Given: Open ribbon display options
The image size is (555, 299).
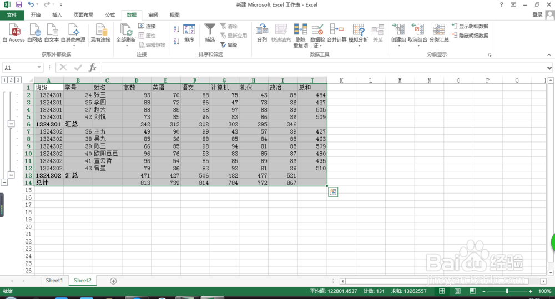Looking at the screenshot, I should point(513,4).
